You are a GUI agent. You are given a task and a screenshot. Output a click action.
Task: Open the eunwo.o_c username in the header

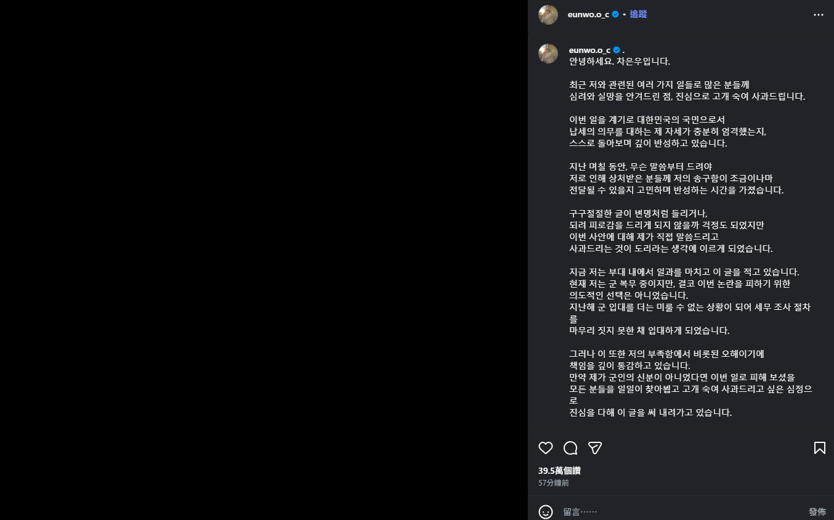pos(588,14)
